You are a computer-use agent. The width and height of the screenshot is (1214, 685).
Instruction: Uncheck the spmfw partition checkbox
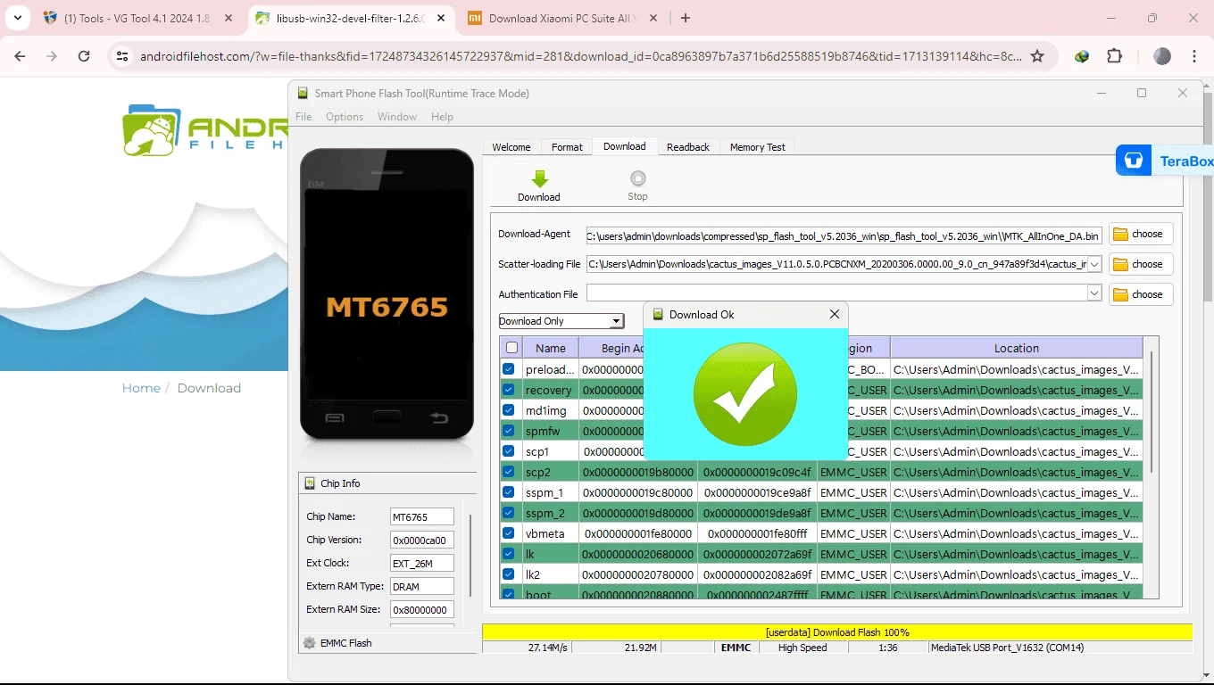point(509,431)
